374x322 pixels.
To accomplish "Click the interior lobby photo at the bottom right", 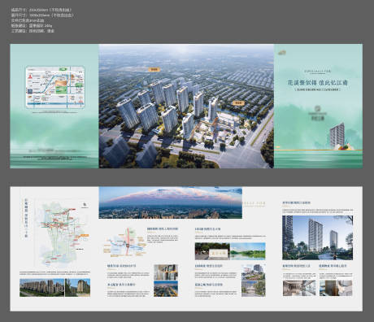I will click(299, 288).
